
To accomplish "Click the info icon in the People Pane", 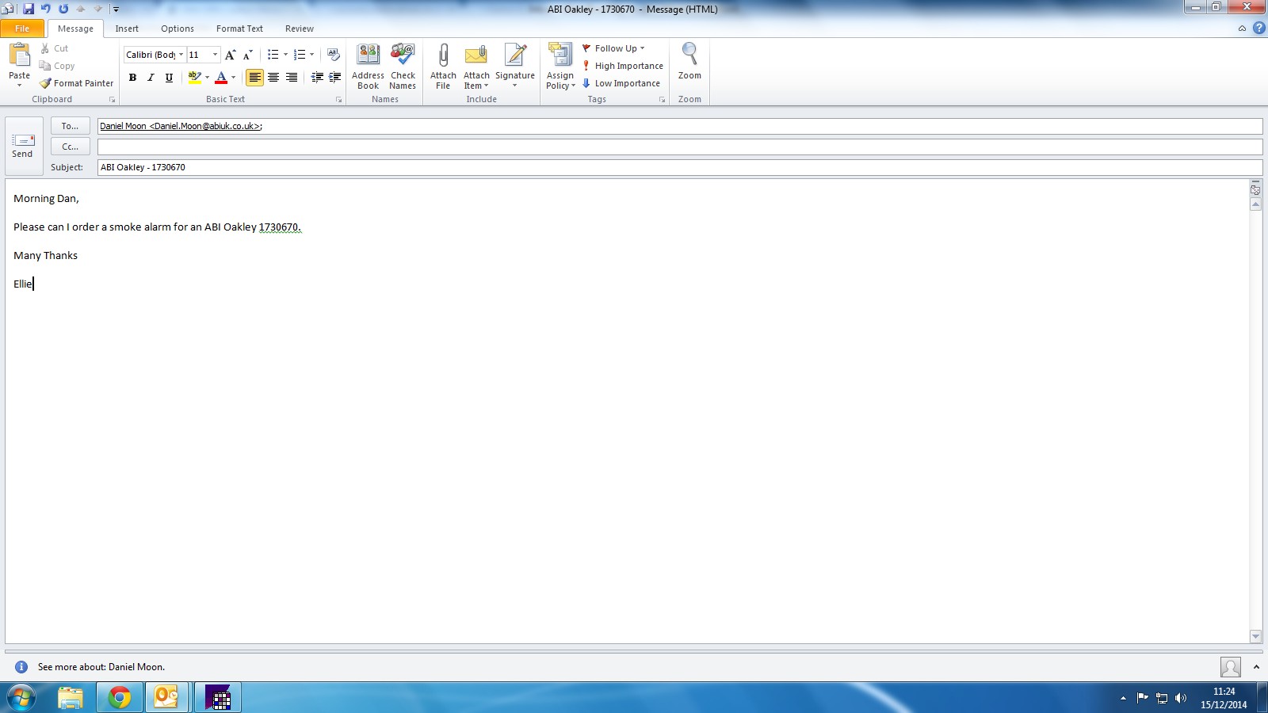I will pyautogui.click(x=21, y=667).
